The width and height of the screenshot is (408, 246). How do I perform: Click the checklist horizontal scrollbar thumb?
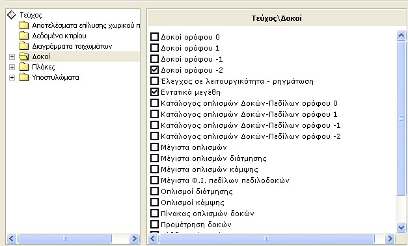[x=267, y=238]
